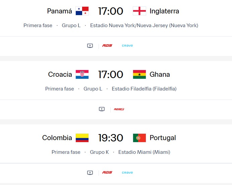
Task: Open Crave logo under Panamá–Inglaterra match
Action: pyautogui.click(x=127, y=46)
